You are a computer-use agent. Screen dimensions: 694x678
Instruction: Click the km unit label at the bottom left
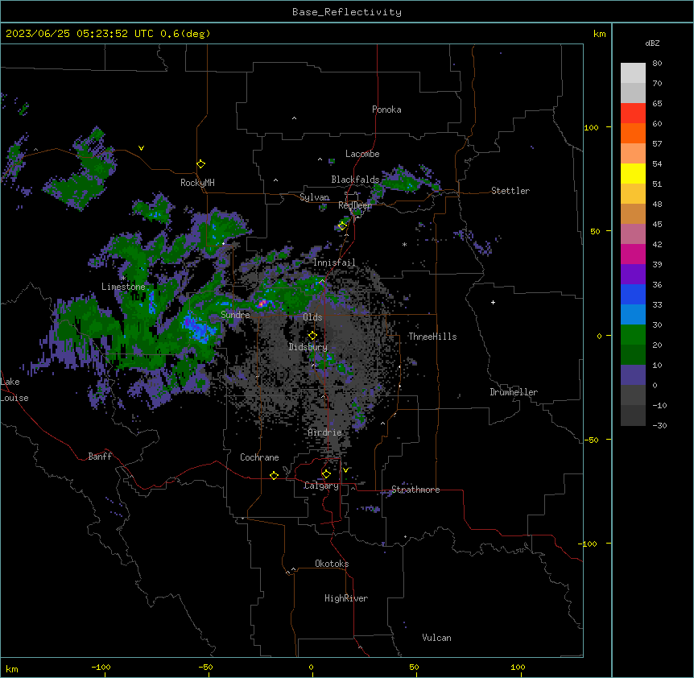(x=12, y=668)
